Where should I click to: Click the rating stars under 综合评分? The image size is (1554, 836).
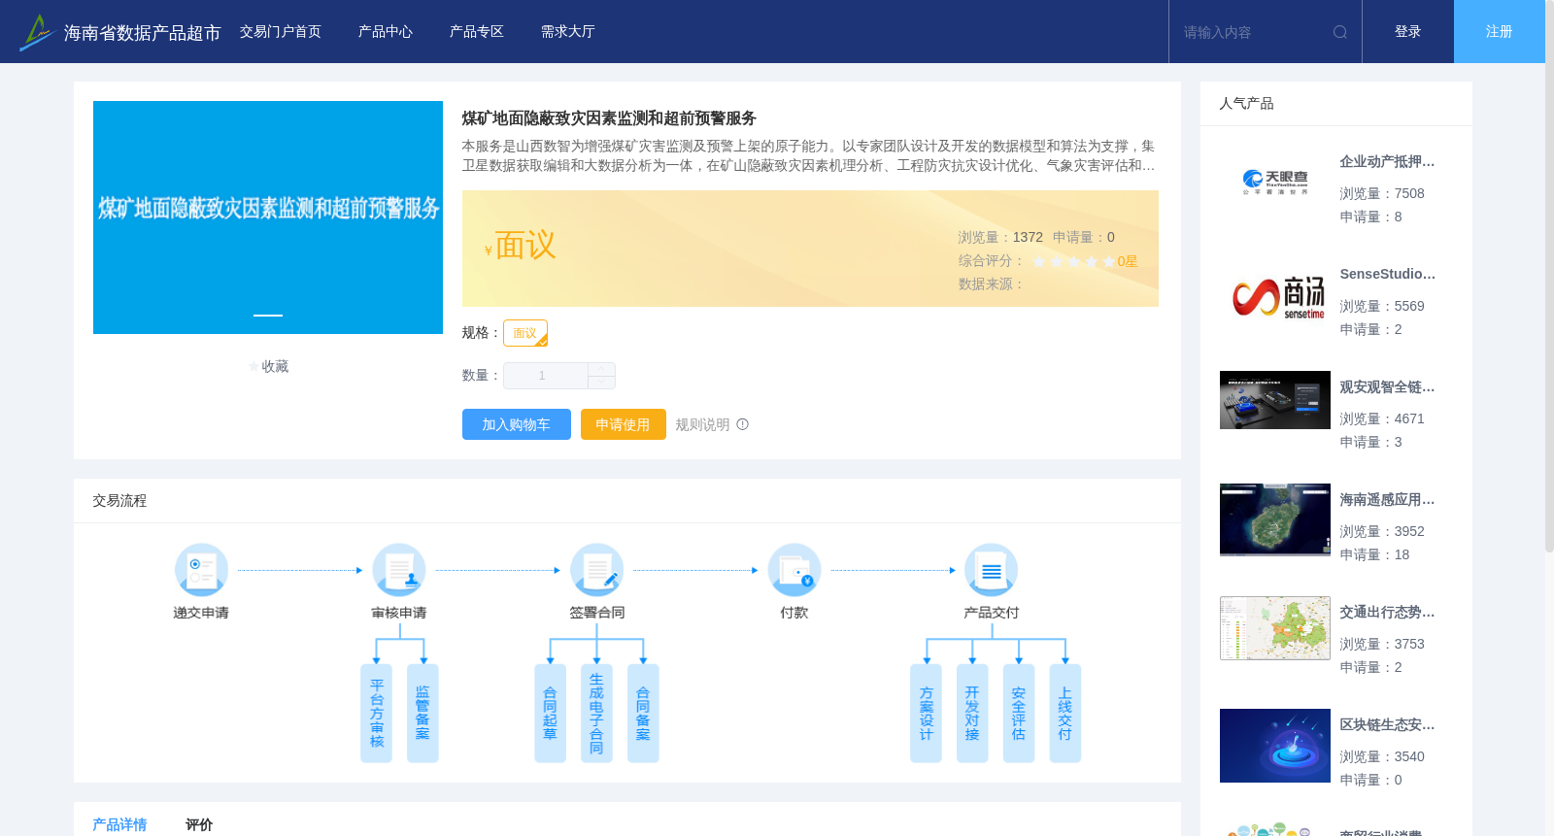[1074, 261]
